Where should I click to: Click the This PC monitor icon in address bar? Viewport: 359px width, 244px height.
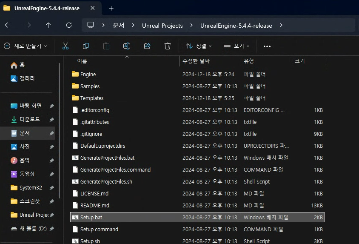[x=91, y=25]
